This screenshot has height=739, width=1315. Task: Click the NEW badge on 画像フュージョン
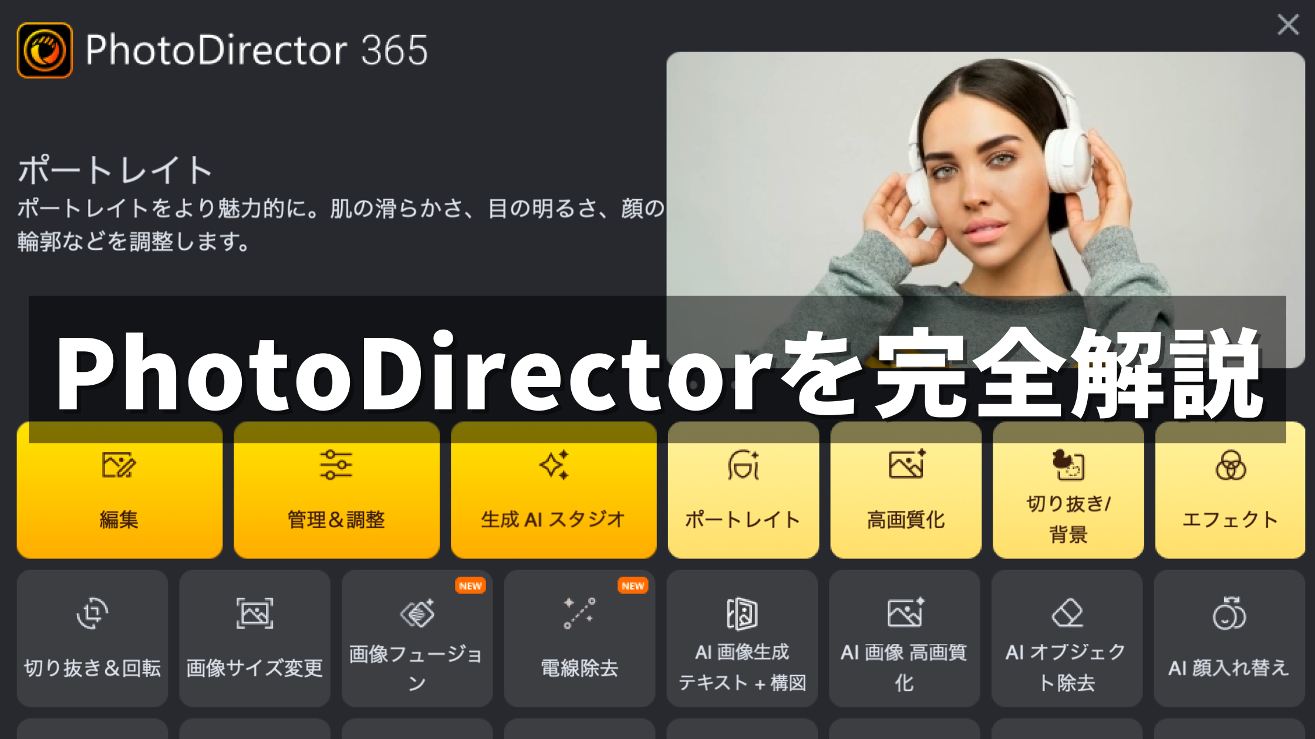470,585
